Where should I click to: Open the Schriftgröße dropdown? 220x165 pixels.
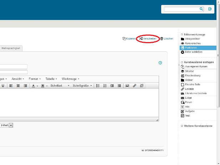(x=82, y=86)
